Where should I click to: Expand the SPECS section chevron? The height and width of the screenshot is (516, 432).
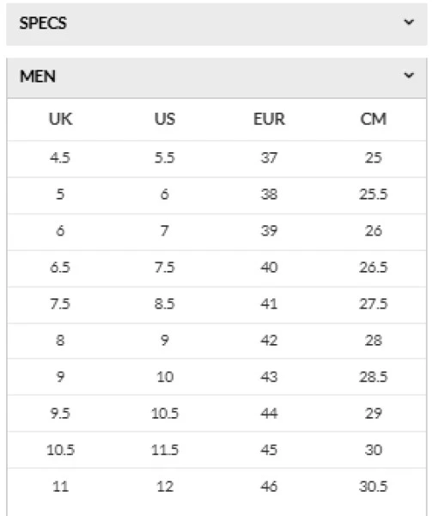click(x=409, y=22)
